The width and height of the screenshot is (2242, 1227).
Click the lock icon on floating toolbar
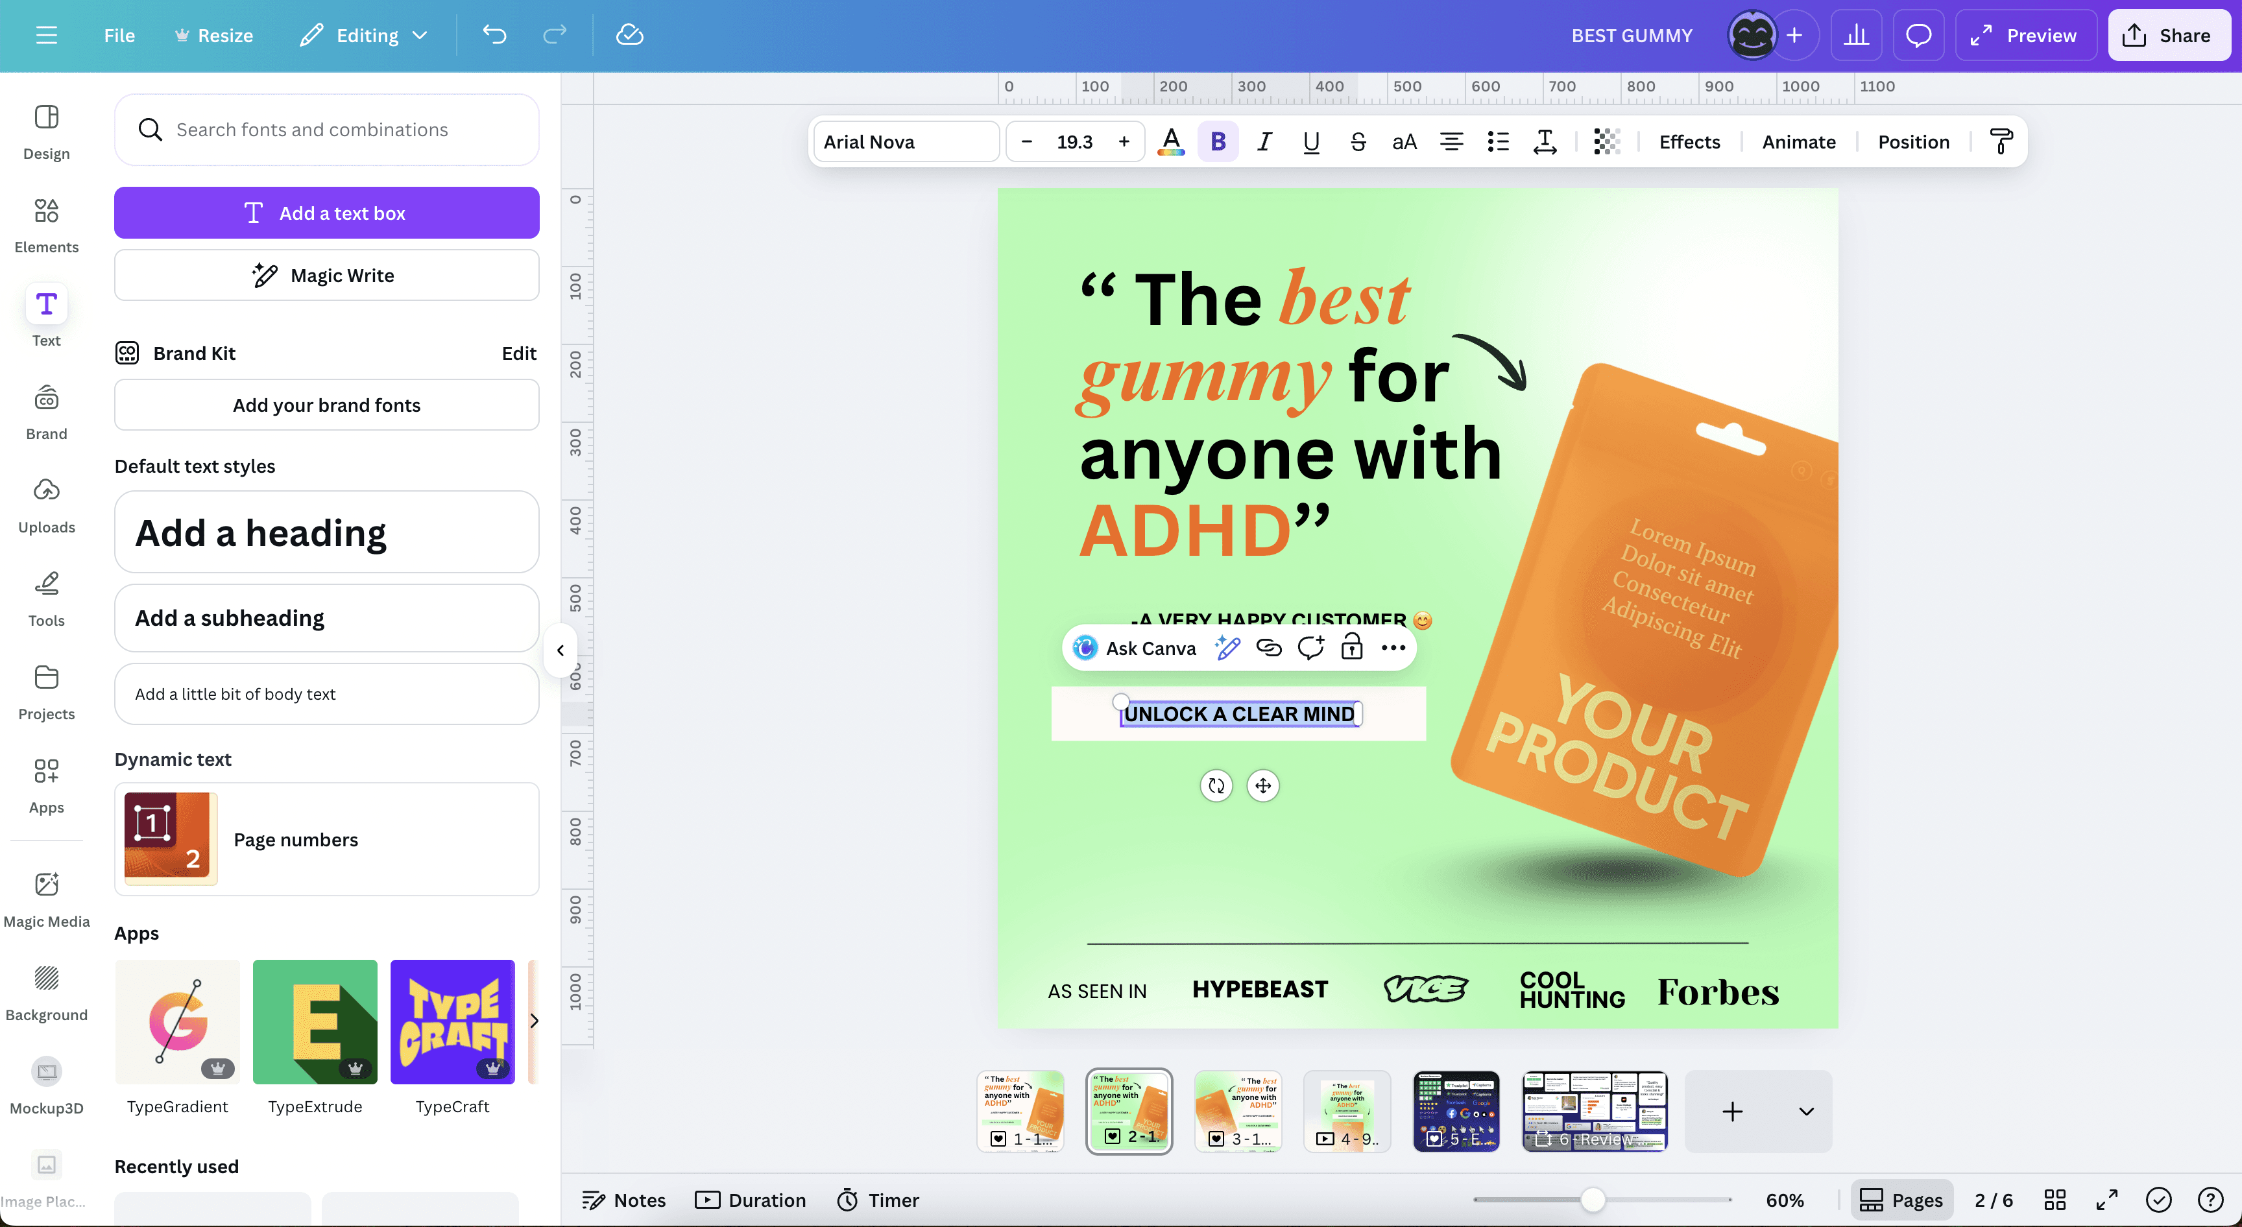pos(1352,647)
